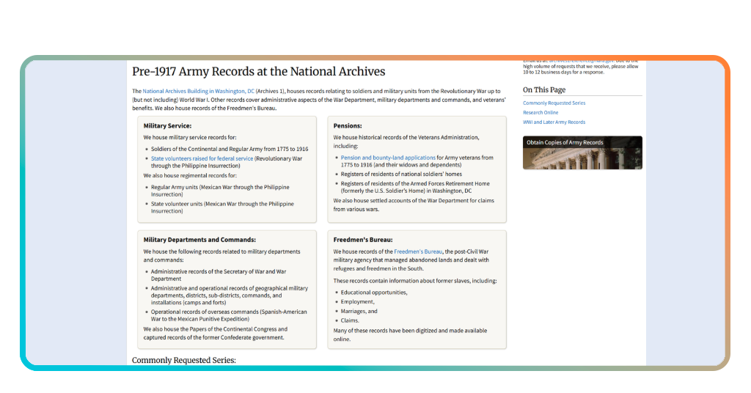
Task: Click the Pensions card heading
Action: click(x=347, y=126)
